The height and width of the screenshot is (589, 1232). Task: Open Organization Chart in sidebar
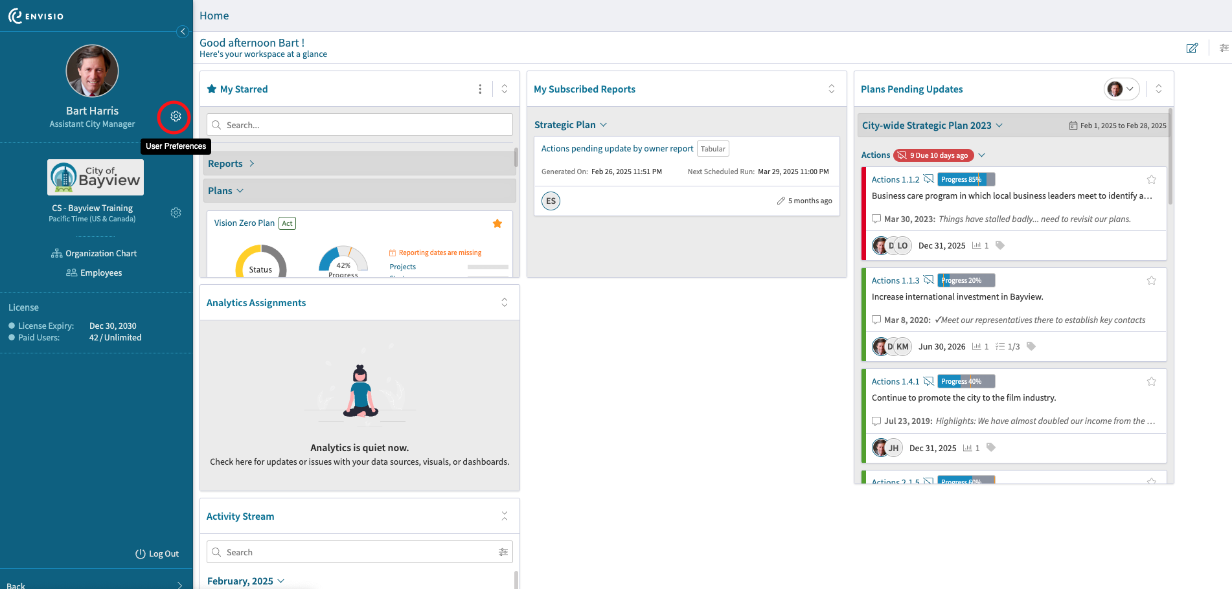pos(94,253)
